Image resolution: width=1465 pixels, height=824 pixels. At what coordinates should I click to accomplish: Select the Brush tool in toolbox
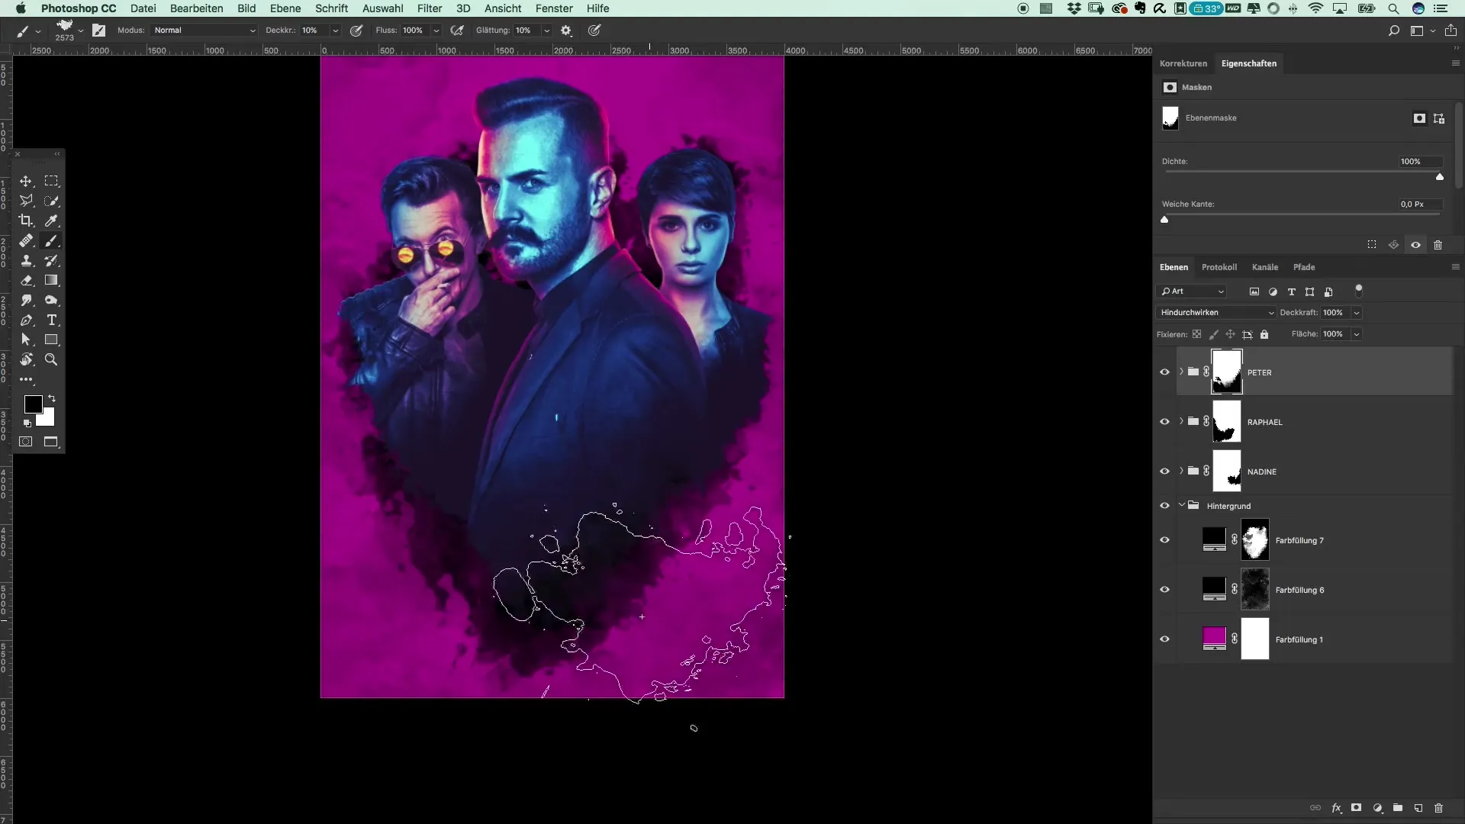pos(51,240)
